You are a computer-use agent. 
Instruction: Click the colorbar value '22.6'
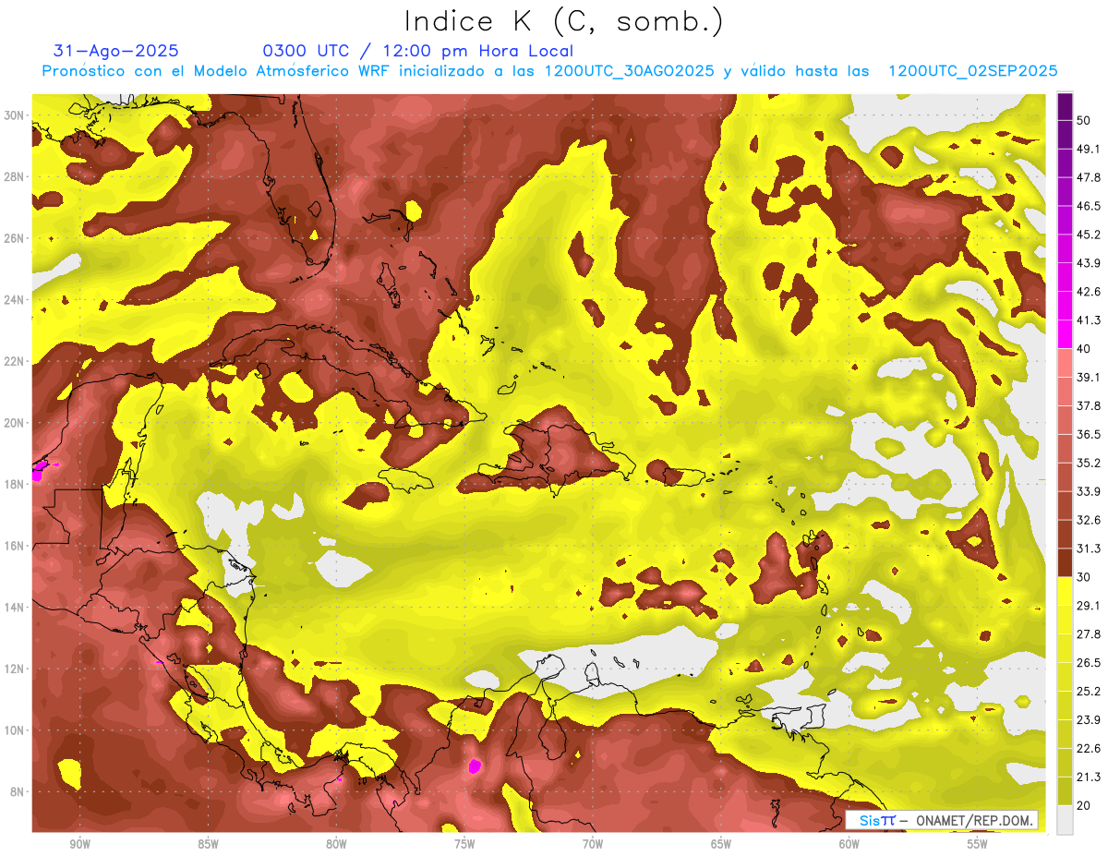[1089, 749]
